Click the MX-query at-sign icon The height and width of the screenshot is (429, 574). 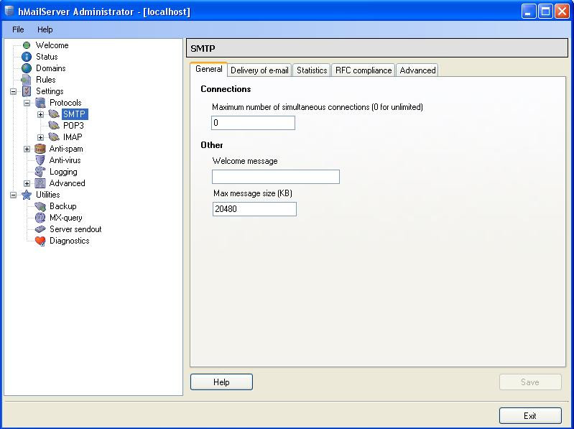[x=40, y=218]
